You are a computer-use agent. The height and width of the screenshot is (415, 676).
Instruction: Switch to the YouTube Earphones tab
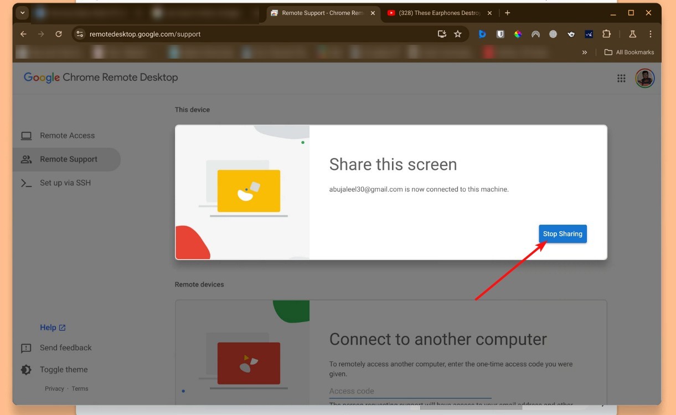pyautogui.click(x=439, y=13)
